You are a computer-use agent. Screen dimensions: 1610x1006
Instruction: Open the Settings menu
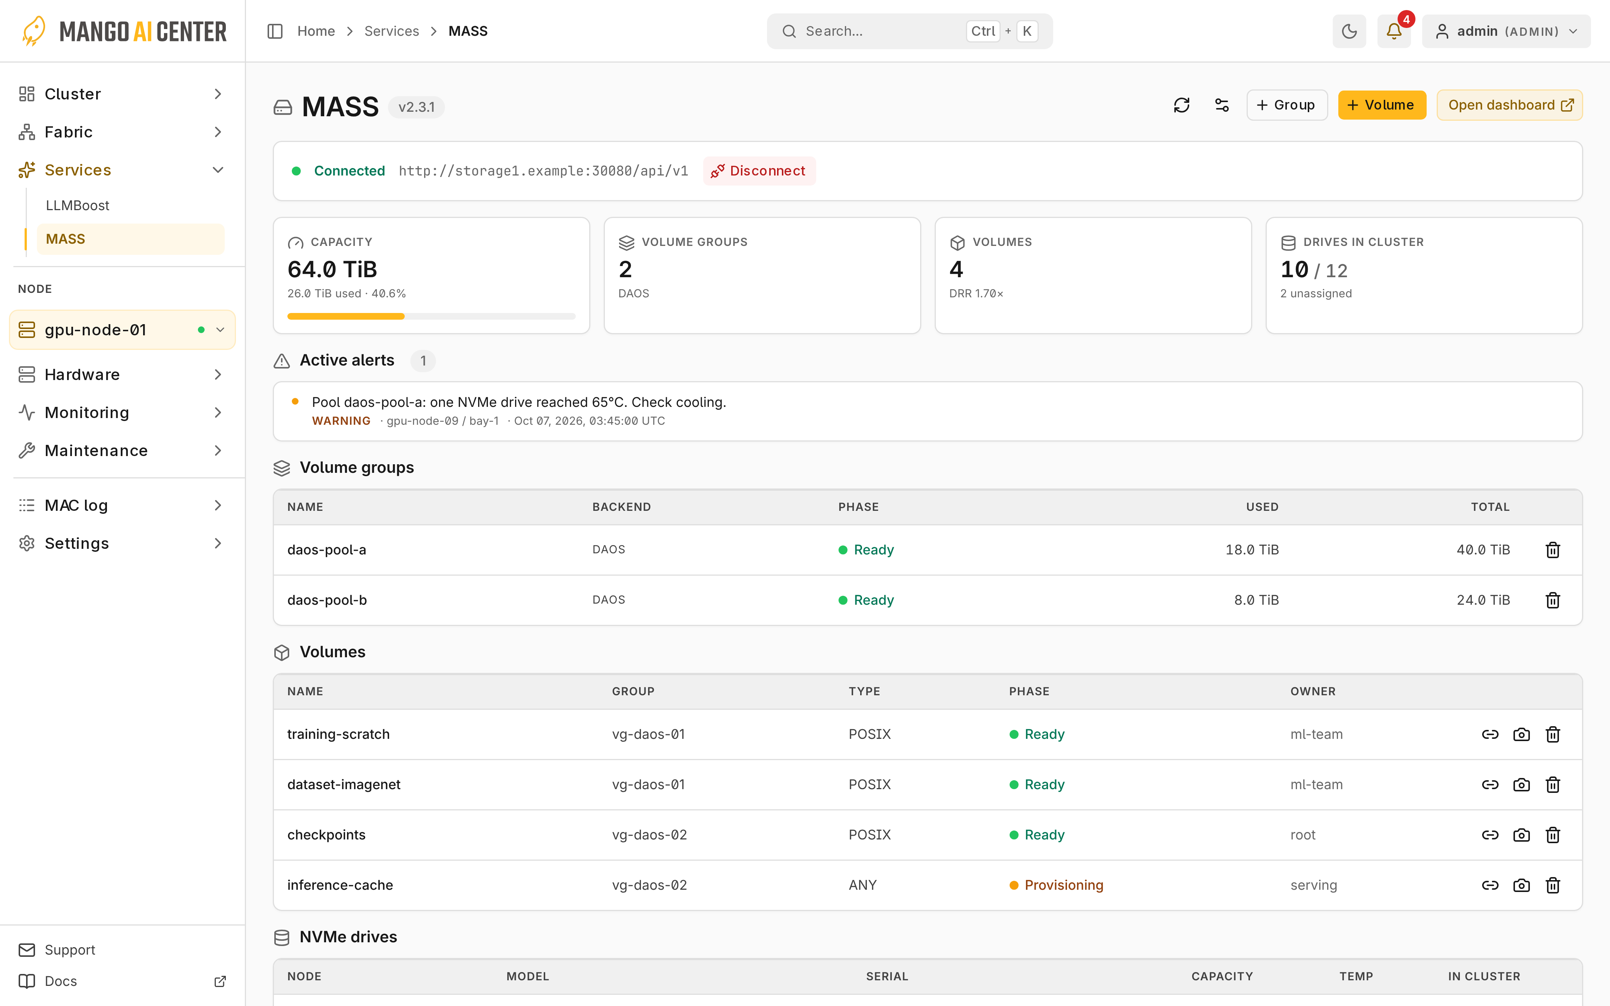coord(122,543)
